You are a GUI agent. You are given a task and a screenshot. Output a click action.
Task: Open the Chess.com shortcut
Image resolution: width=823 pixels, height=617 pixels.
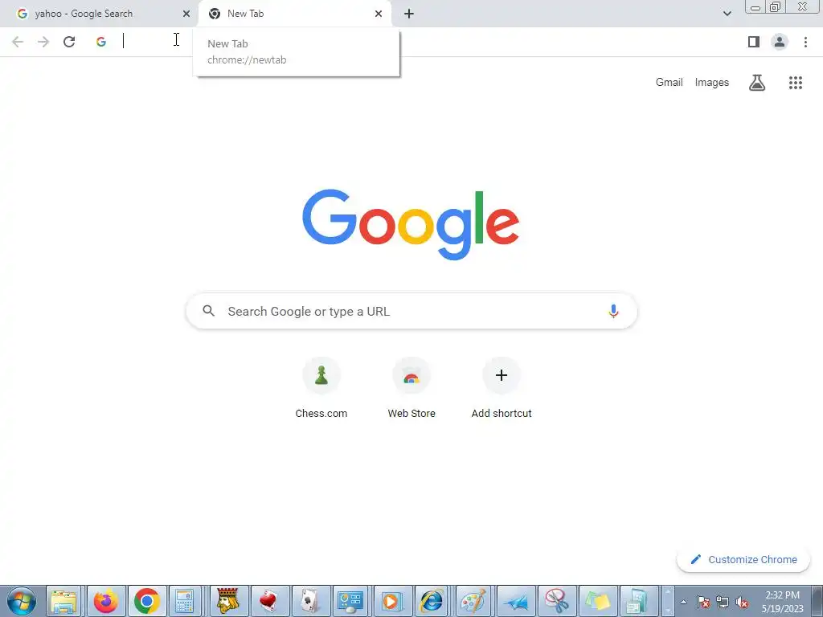(321, 388)
